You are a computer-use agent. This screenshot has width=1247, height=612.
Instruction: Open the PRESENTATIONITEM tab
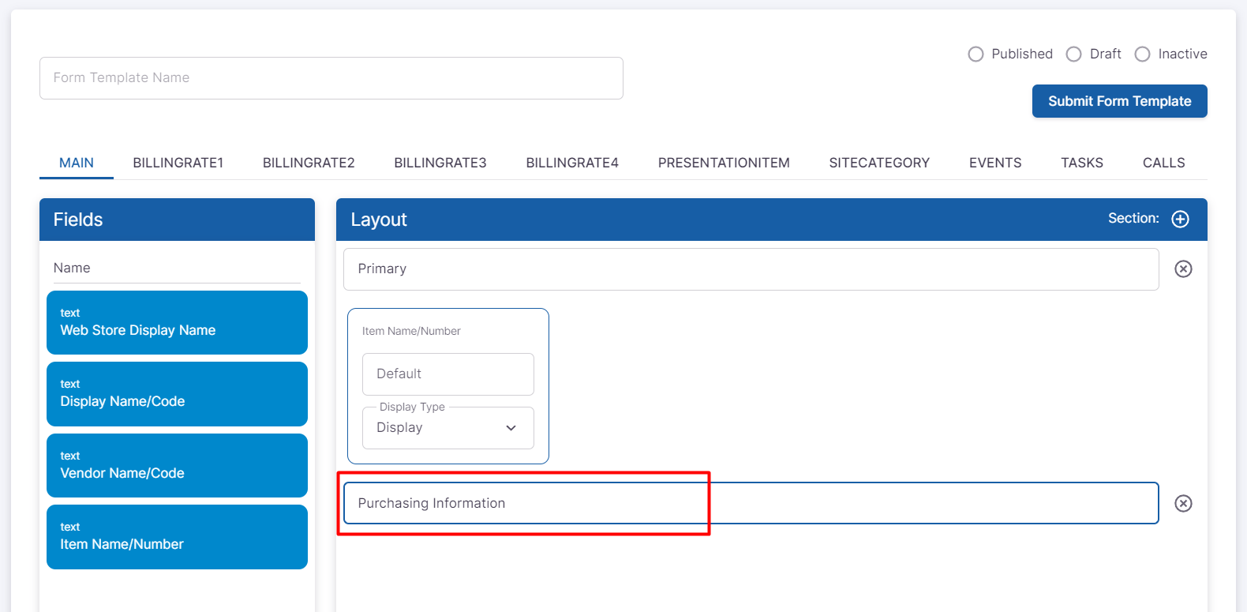coord(723,163)
